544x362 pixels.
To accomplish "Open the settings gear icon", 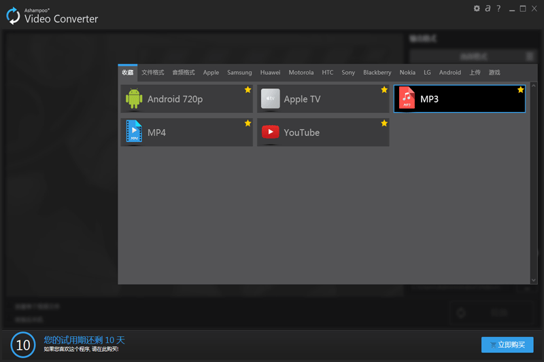I will 477,8.
